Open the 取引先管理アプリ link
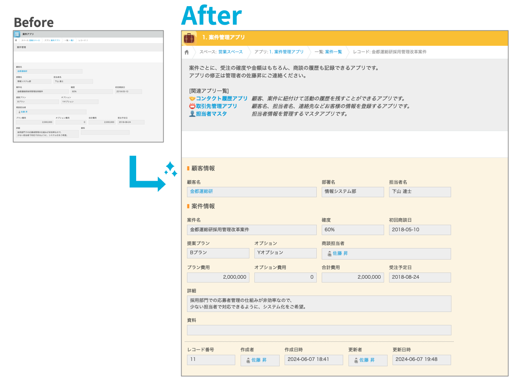Screen dimensions: 523x387 216,106
